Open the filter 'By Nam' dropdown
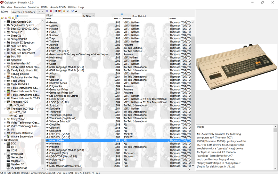The width and height of the screenshot is (278, 174). (88, 16)
